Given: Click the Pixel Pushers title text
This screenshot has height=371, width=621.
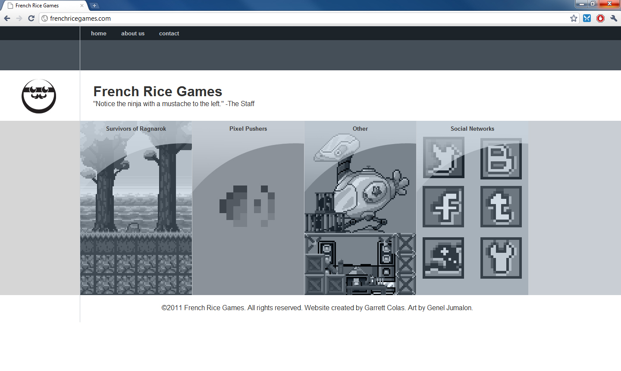Looking at the screenshot, I should pyautogui.click(x=248, y=129).
